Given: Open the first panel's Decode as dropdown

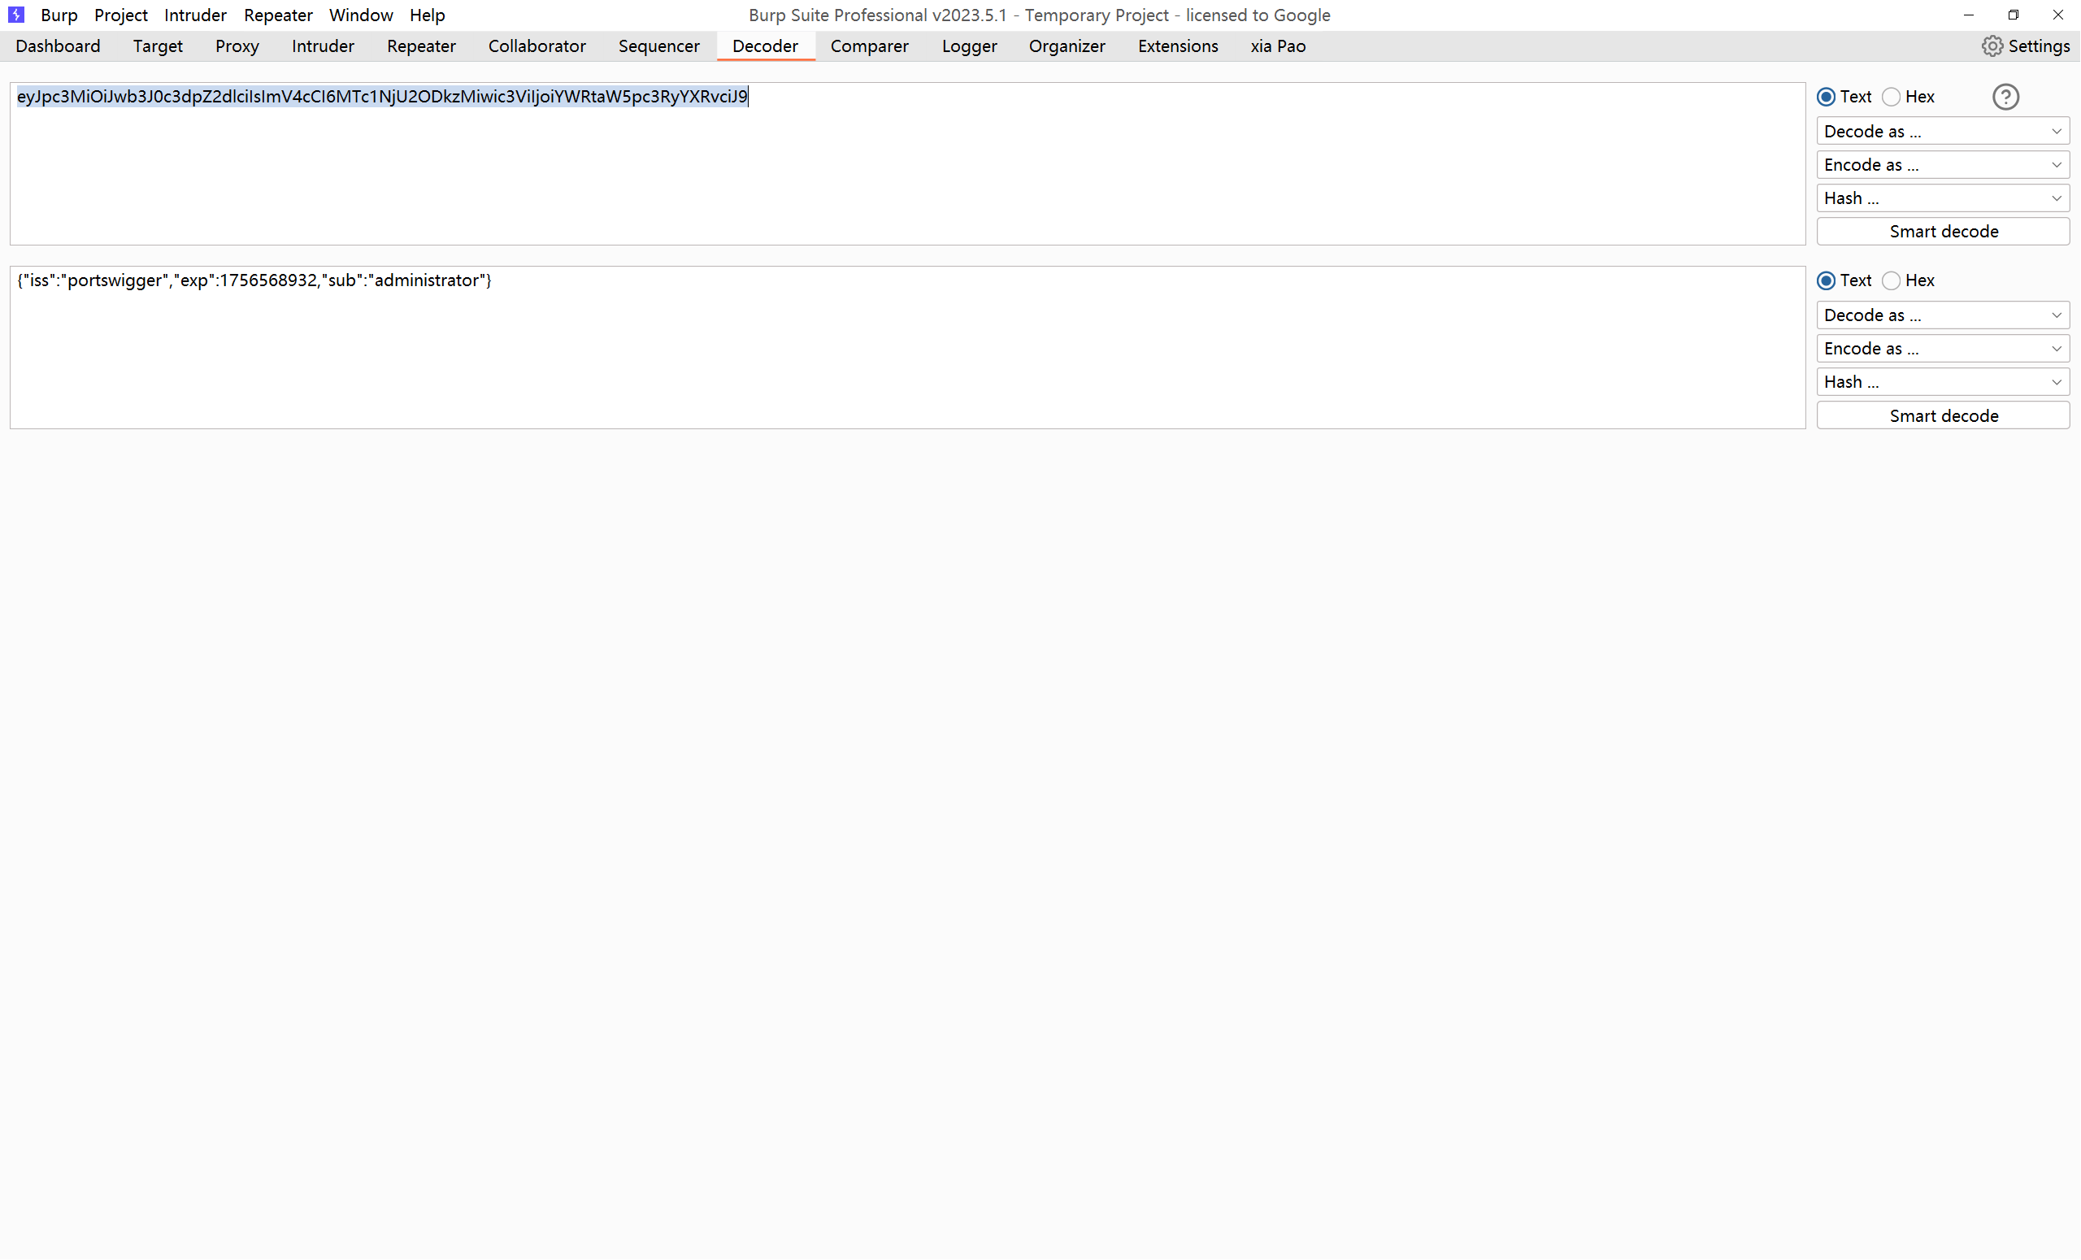Looking at the screenshot, I should 1942,131.
